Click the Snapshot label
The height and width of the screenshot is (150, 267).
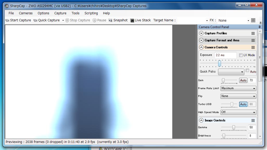[120, 20]
